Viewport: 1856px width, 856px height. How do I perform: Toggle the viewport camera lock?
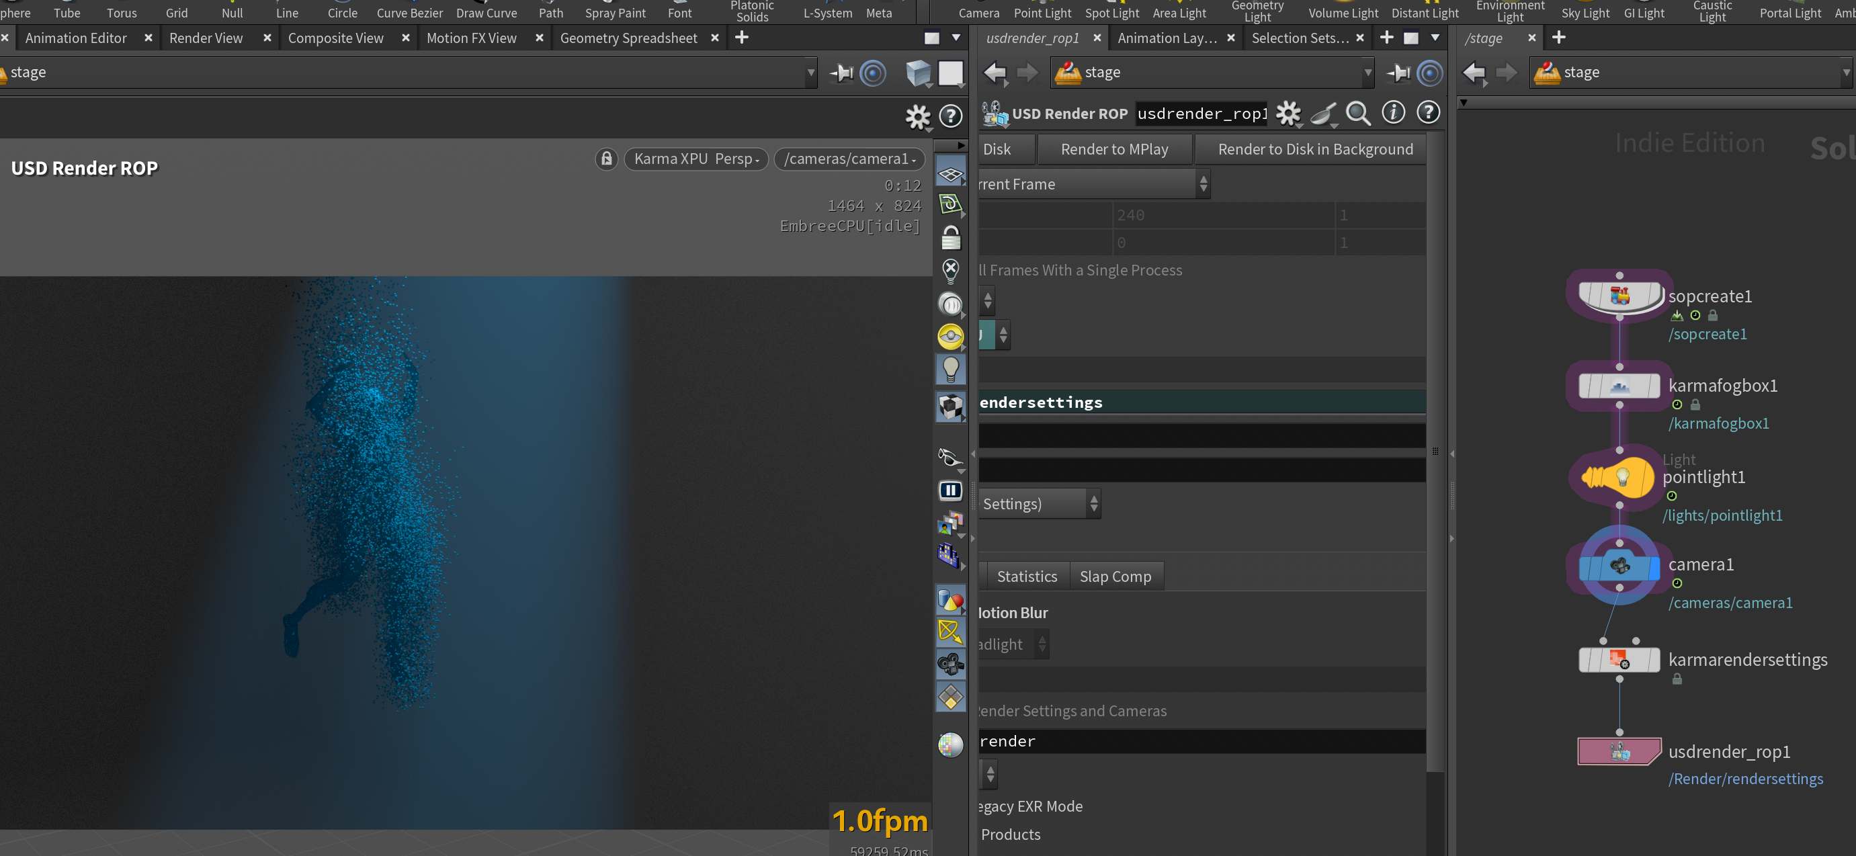click(x=607, y=159)
